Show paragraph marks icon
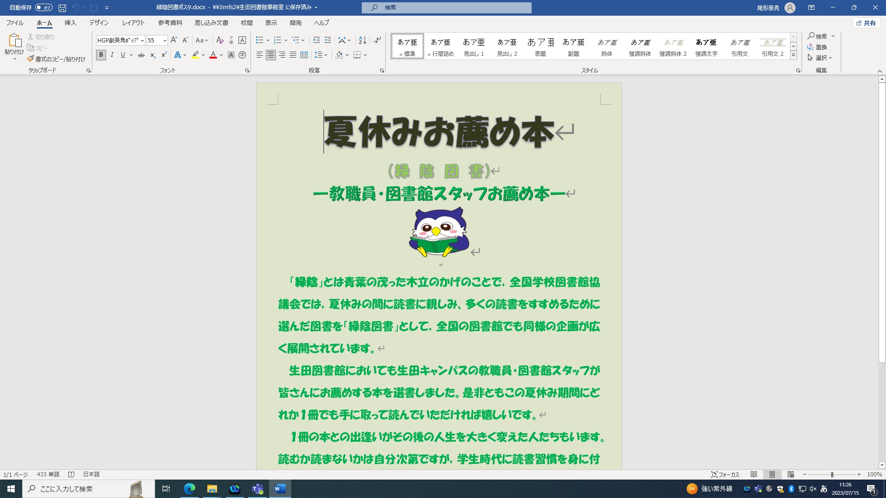 (377, 40)
